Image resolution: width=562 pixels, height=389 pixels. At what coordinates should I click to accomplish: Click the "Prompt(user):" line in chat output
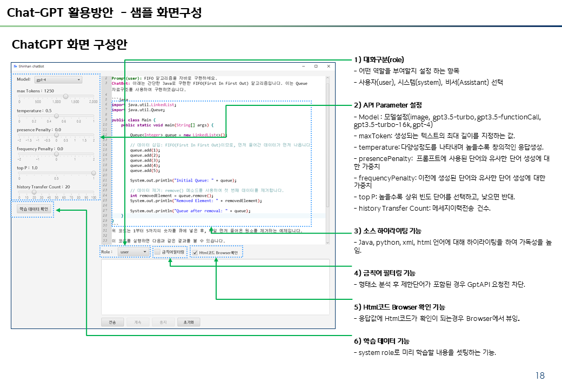coord(164,78)
